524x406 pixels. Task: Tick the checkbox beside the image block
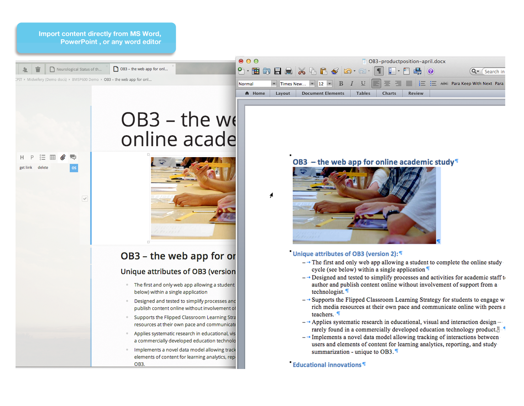[x=85, y=199]
